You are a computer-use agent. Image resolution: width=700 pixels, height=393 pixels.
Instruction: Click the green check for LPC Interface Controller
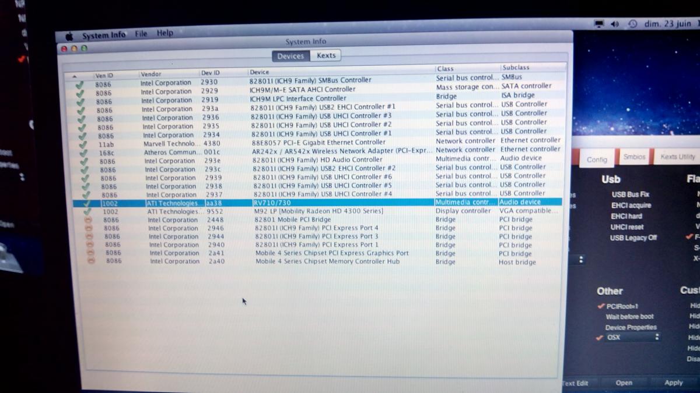pyautogui.click(x=80, y=101)
